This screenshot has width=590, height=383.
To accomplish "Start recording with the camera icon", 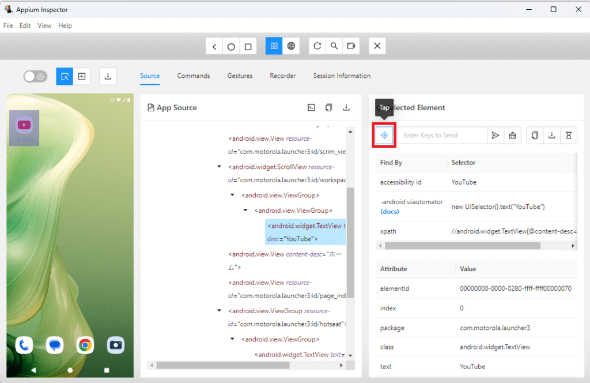I will 350,46.
